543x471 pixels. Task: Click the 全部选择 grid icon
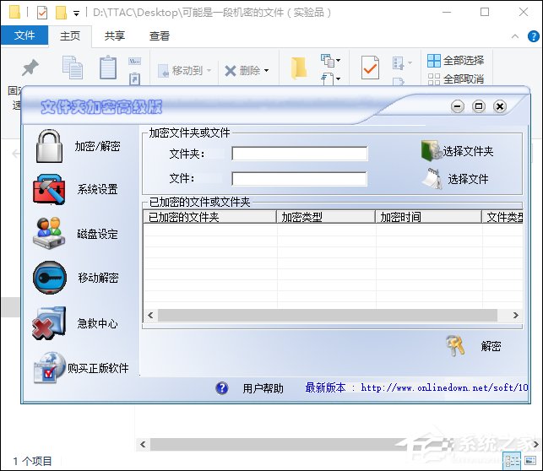point(434,61)
